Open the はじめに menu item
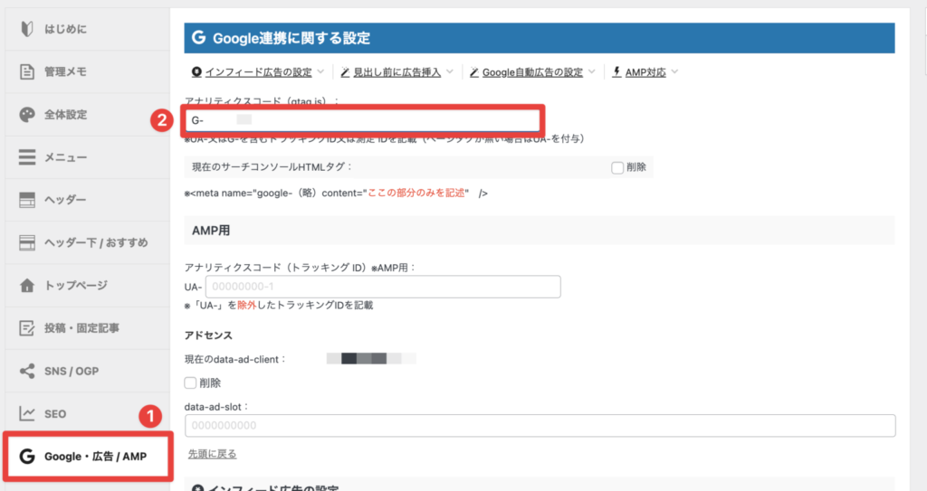The image size is (927, 491). click(x=88, y=29)
